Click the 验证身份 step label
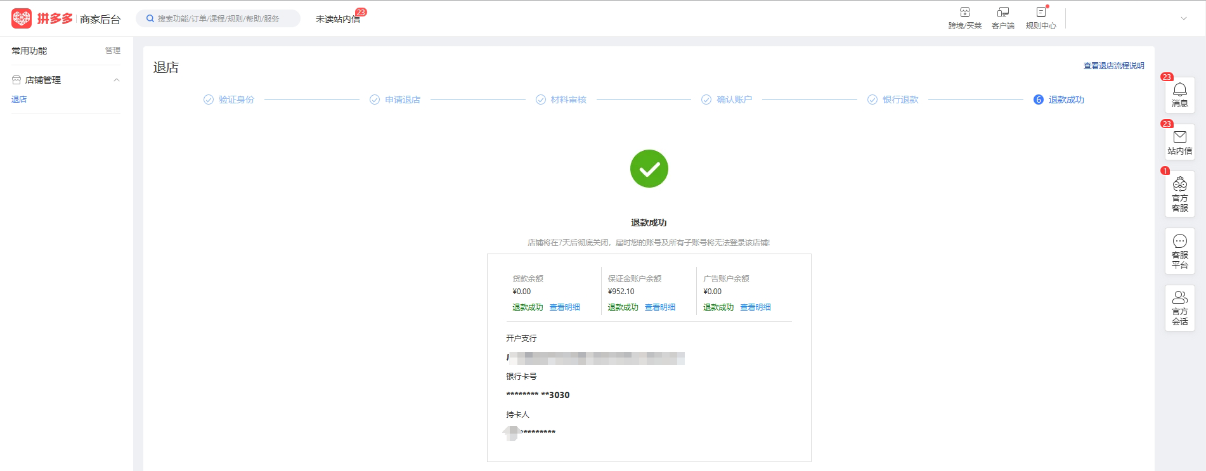Viewport: 1206px width, 471px height. (x=236, y=100)
